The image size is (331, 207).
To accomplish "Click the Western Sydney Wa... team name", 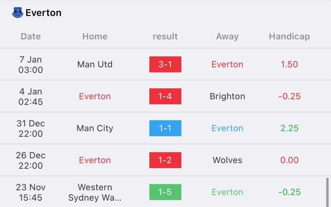I will point(95,192).
